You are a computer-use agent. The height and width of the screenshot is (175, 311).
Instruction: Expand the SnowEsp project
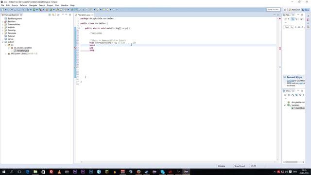click(x=3, y=30)
